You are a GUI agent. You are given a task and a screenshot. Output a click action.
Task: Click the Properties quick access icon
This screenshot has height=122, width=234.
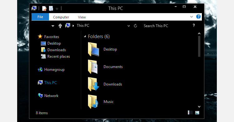coord(44,8)
